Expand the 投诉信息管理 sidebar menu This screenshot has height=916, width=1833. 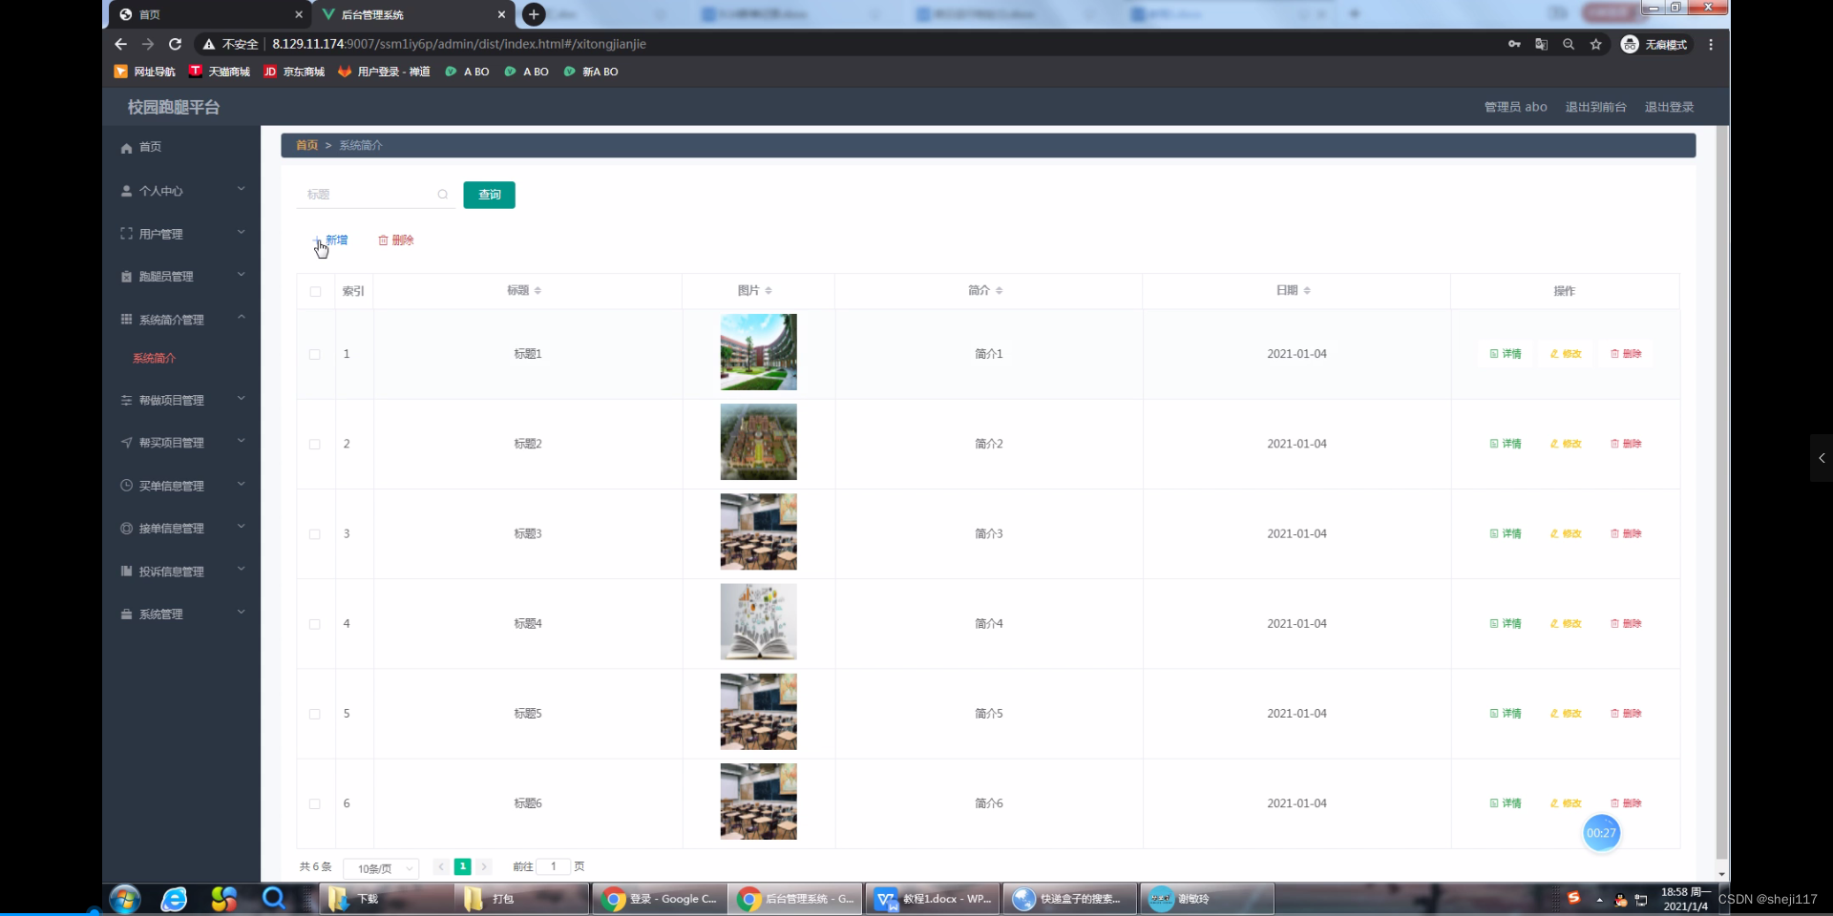pos(181,572)
